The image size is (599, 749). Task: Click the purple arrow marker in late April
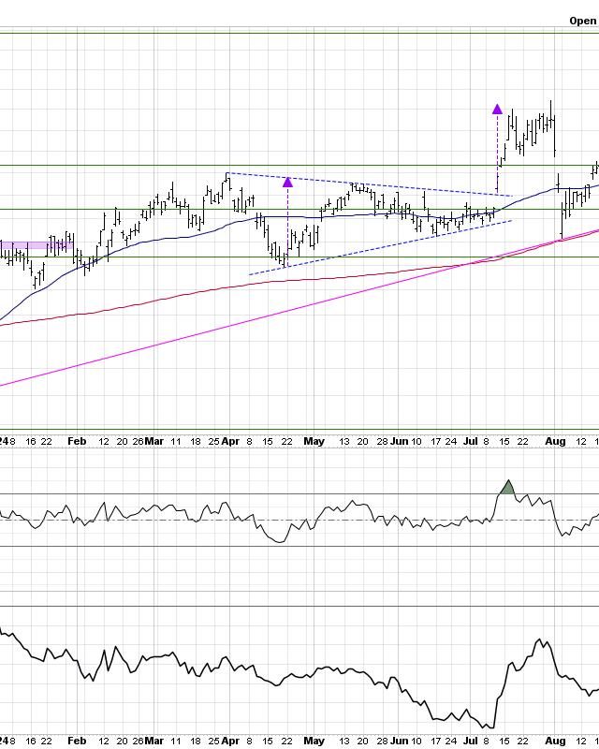coord(287,182)
